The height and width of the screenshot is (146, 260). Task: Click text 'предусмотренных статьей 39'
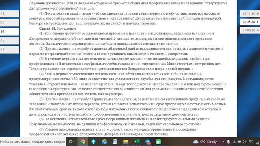pyautogui.click(x=53, y=79)
